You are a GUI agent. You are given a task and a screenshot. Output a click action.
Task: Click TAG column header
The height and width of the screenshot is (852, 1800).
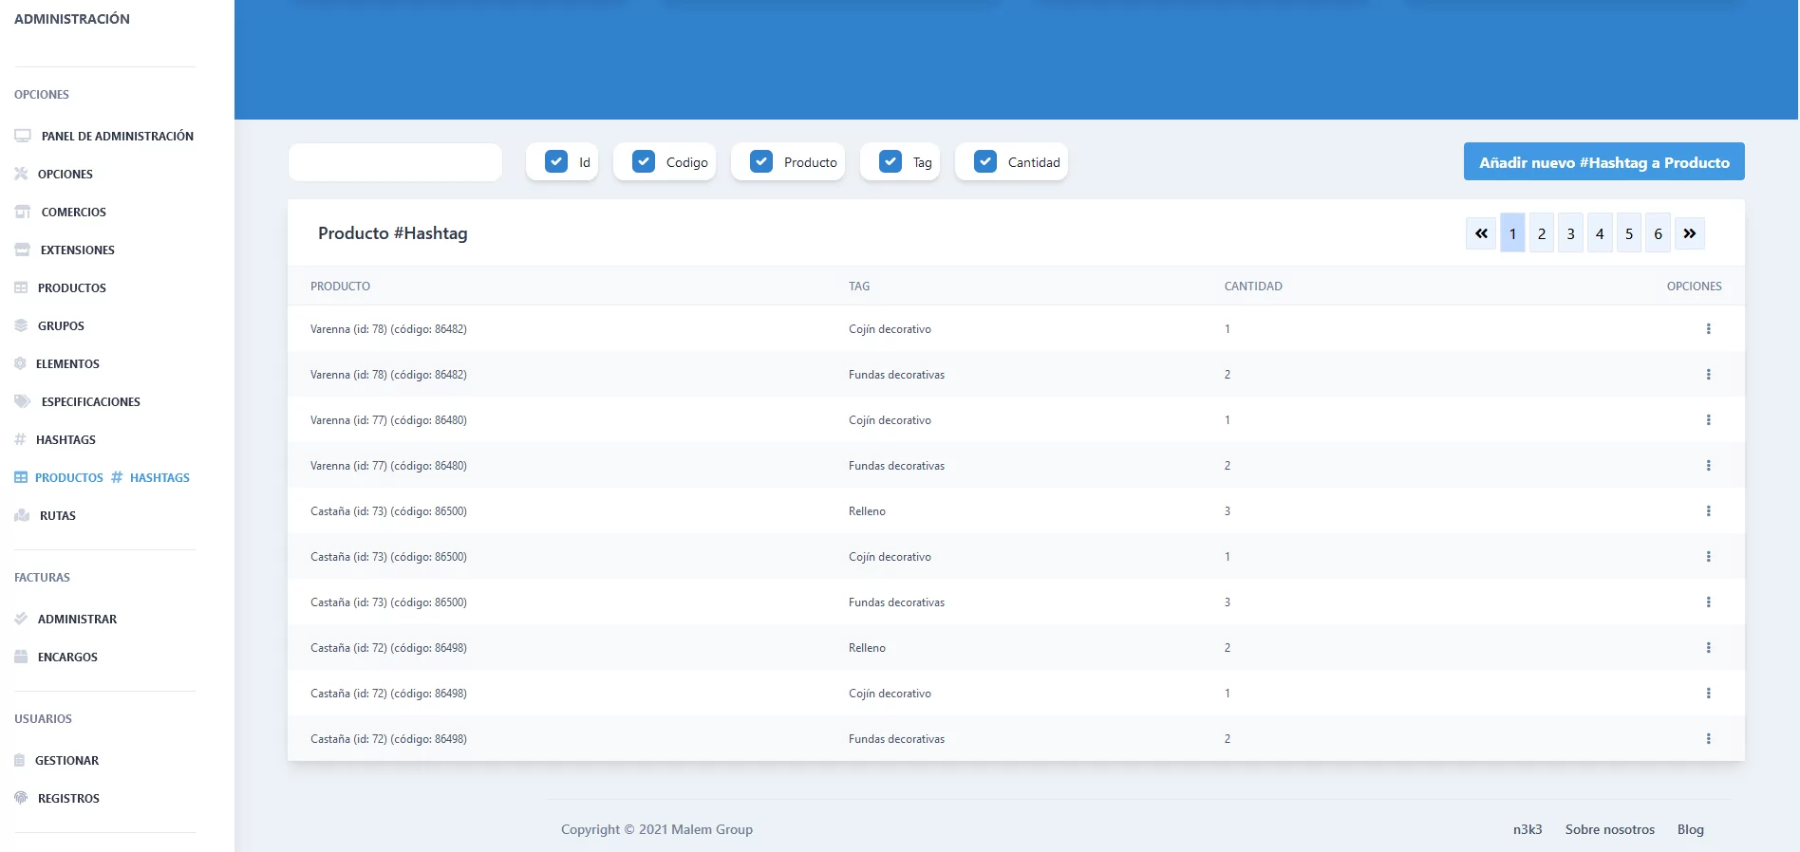point(859,286)
